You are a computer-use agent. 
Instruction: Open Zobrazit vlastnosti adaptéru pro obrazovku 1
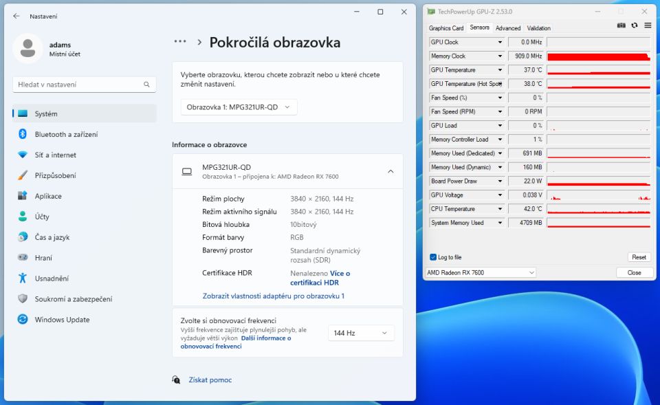[274, 296]
